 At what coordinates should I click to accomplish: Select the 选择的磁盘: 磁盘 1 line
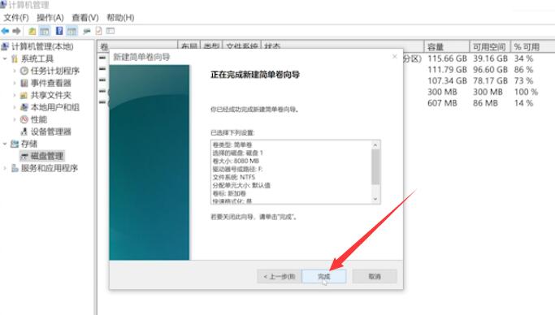(237, 153)
